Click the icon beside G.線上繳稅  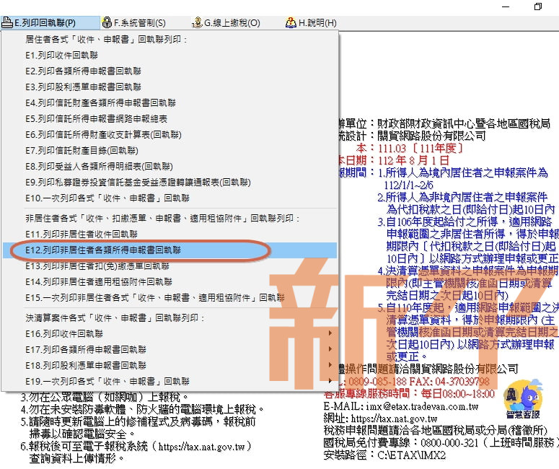coord(197,23)
